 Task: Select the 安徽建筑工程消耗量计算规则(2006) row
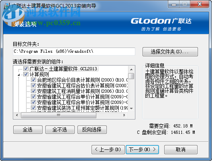click(82, 91)
